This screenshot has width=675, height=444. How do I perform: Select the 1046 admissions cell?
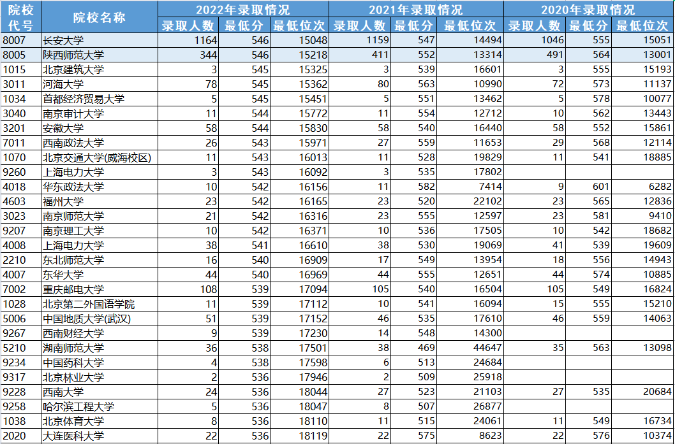click(x=535, y=41)
